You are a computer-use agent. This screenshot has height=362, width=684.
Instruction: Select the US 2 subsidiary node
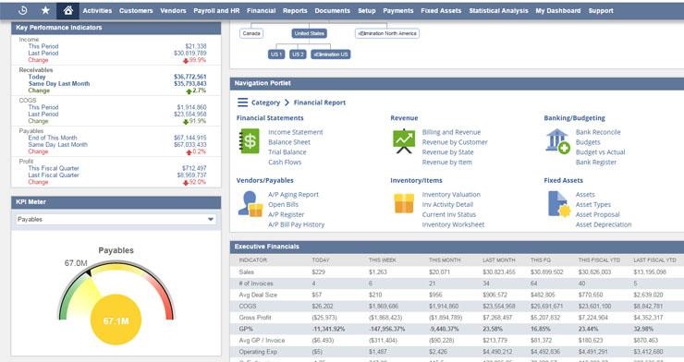(x=298, y=54)
